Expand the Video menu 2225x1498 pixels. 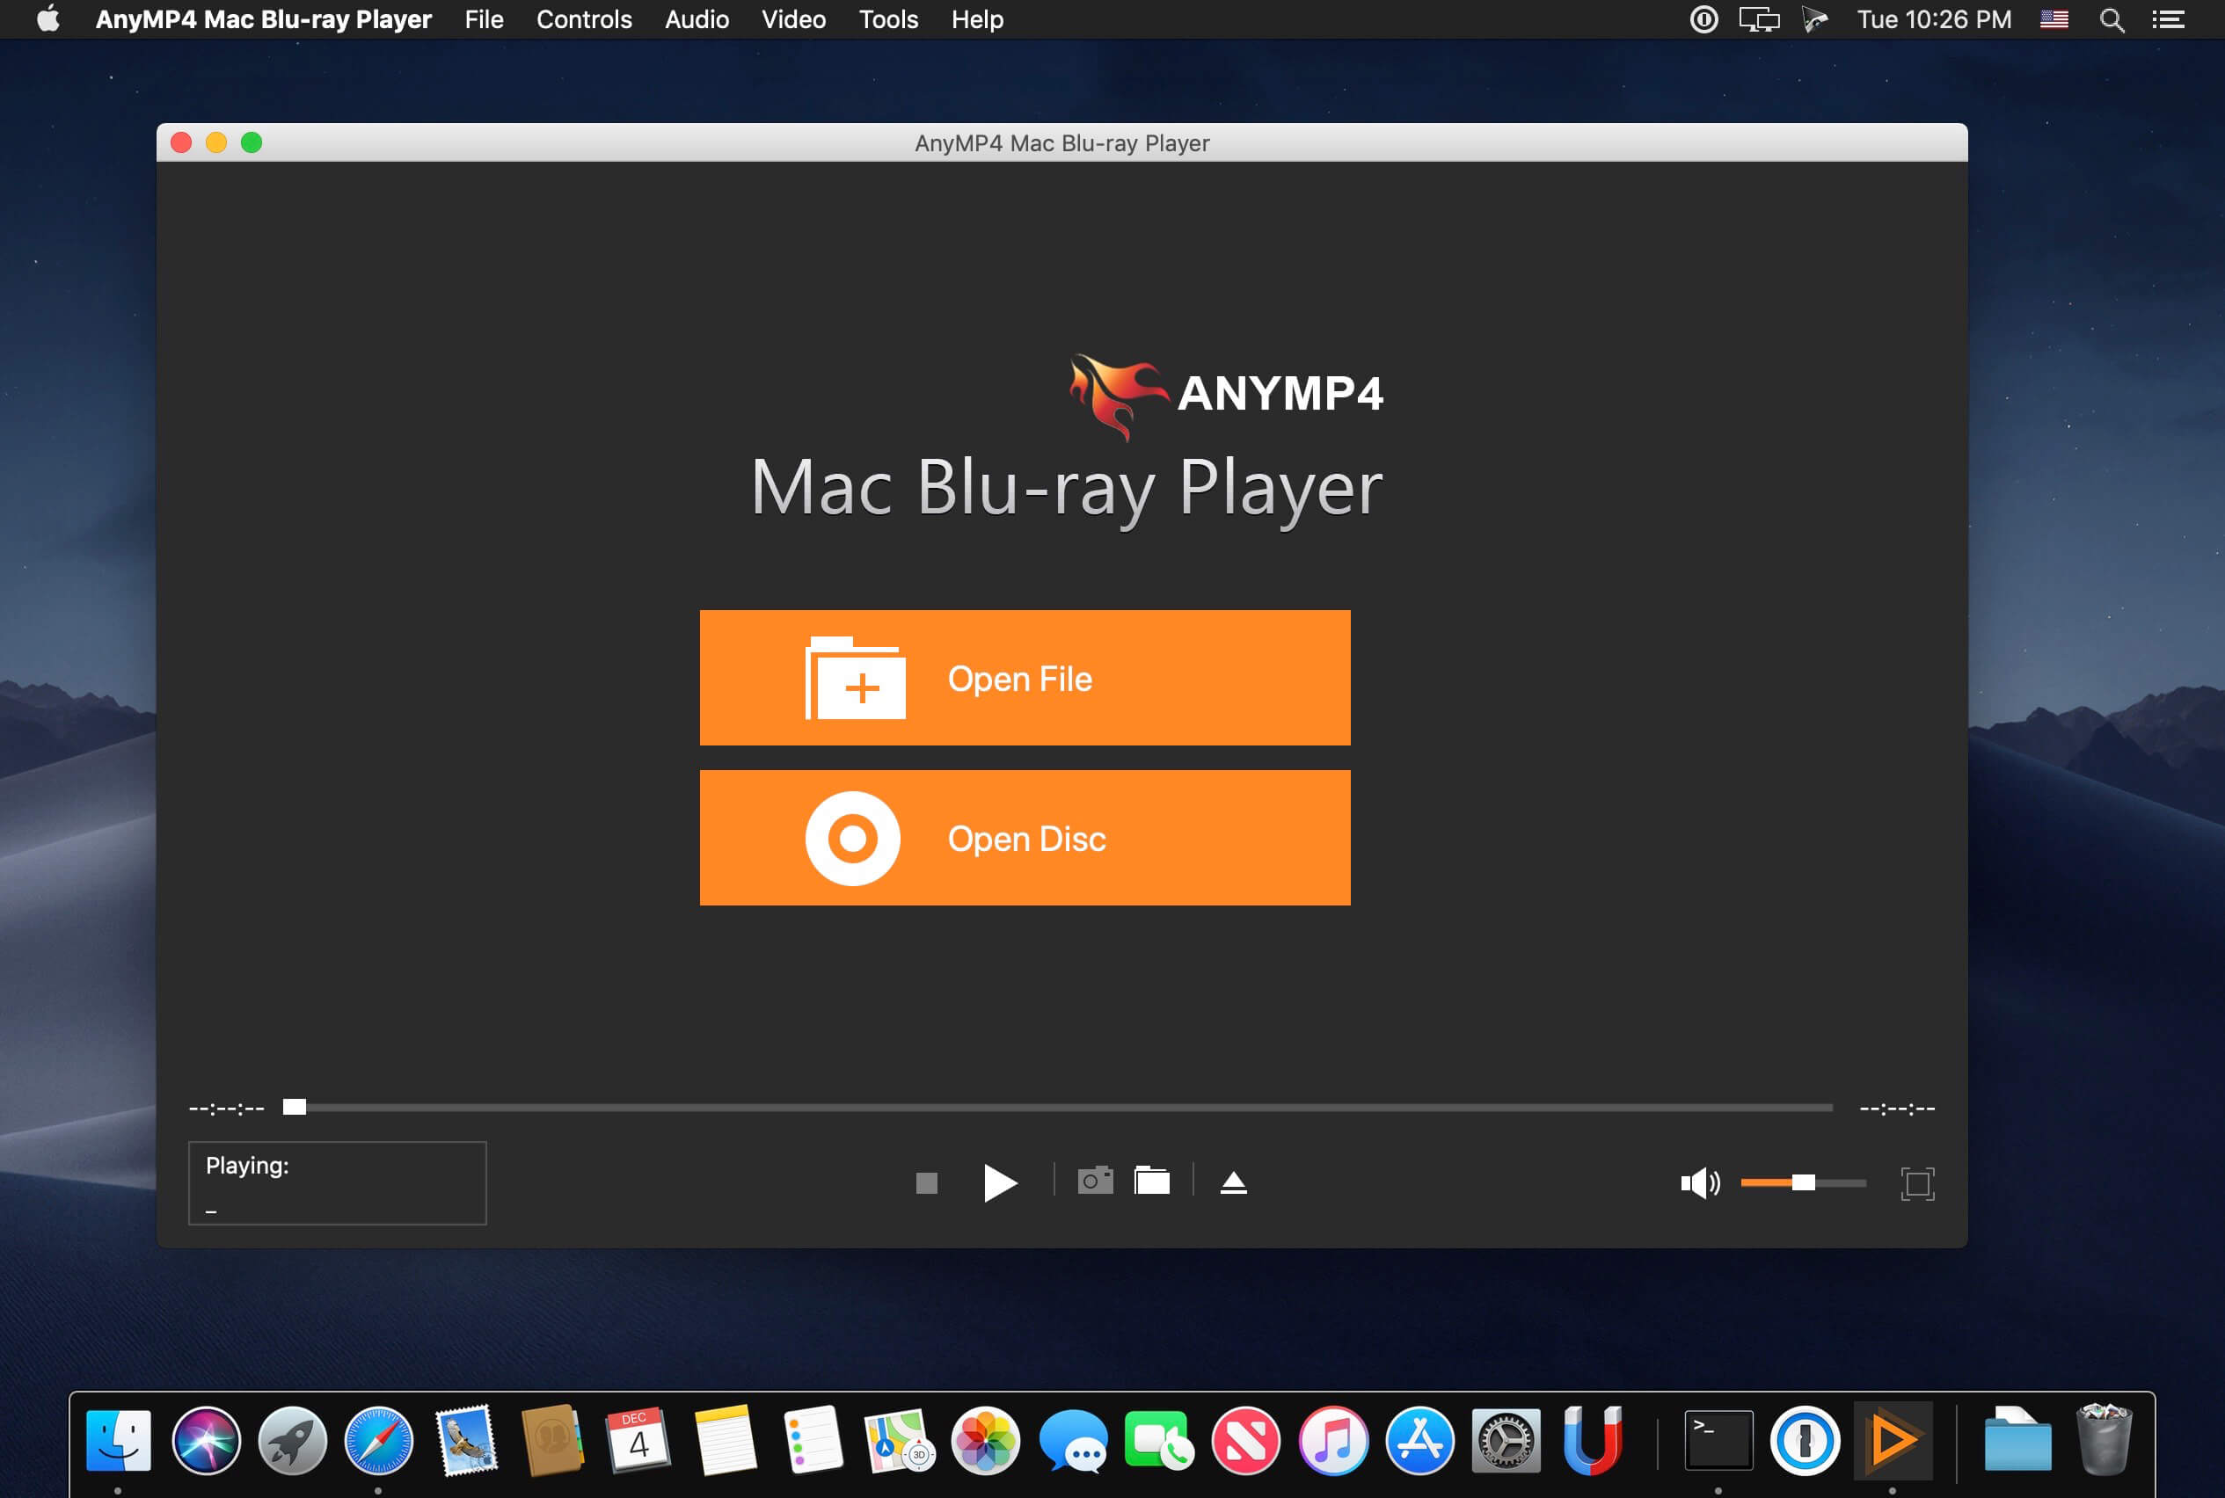coord(793,19)
